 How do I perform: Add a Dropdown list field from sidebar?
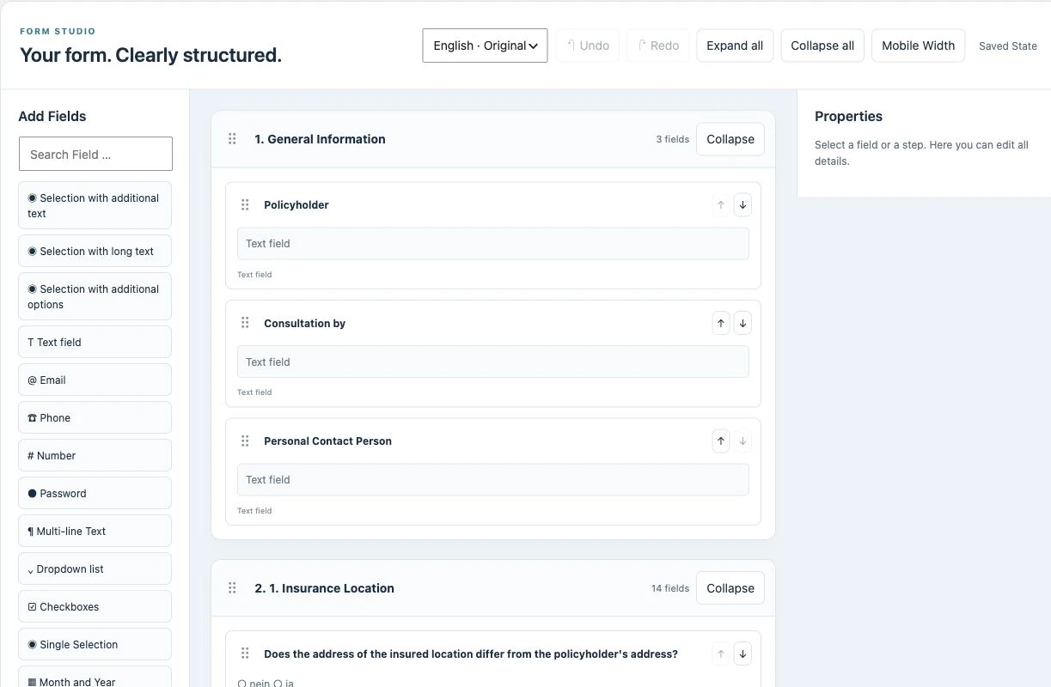pos(95,568)
